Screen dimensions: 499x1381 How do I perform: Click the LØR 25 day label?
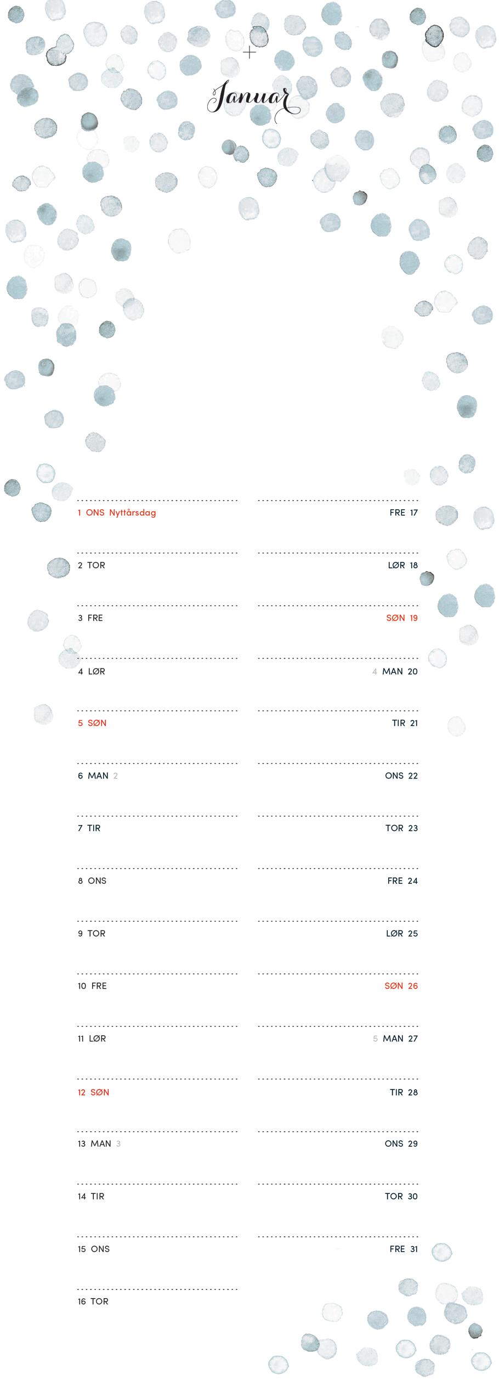402,933
